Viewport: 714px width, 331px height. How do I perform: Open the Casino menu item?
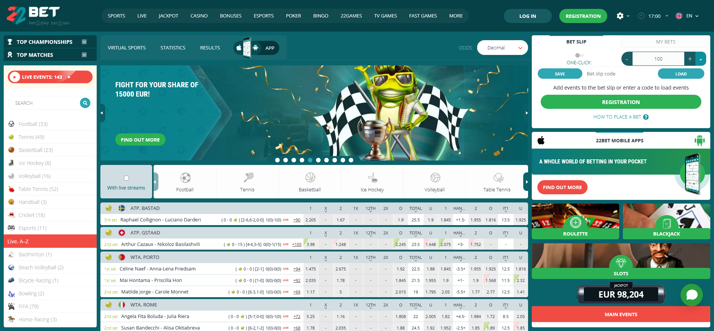[199, 16]
